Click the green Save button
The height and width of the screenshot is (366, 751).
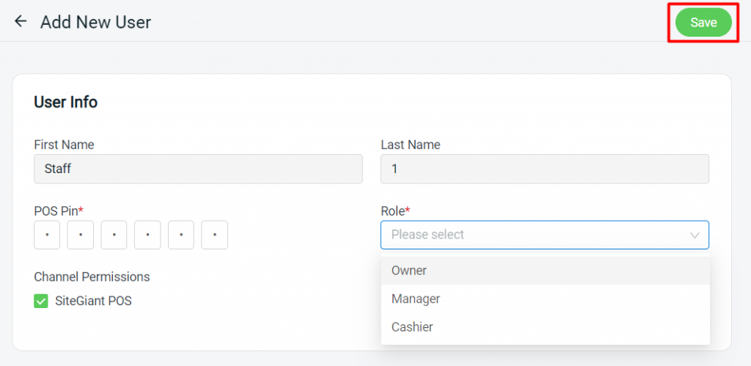pyautogui.click(x=703, y=23)
